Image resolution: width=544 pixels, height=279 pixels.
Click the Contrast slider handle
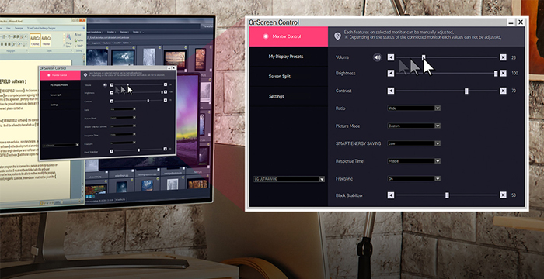pos(466,91)
